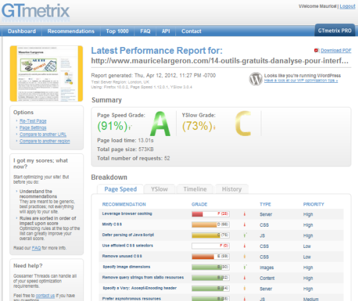Click the arrow icon for Defer parsing of JavaScript
This screenshot has width=358, height=301.
[x=245, y=235]
